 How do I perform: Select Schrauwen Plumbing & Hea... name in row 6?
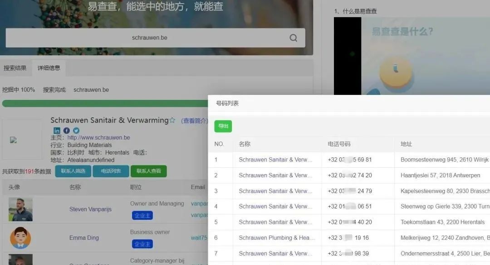click(x=277, y=238)
